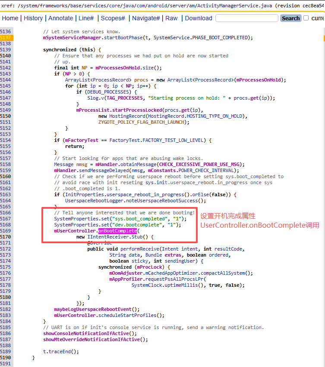
Task: Open line 5170 anchor
Action: pos(6,237)
